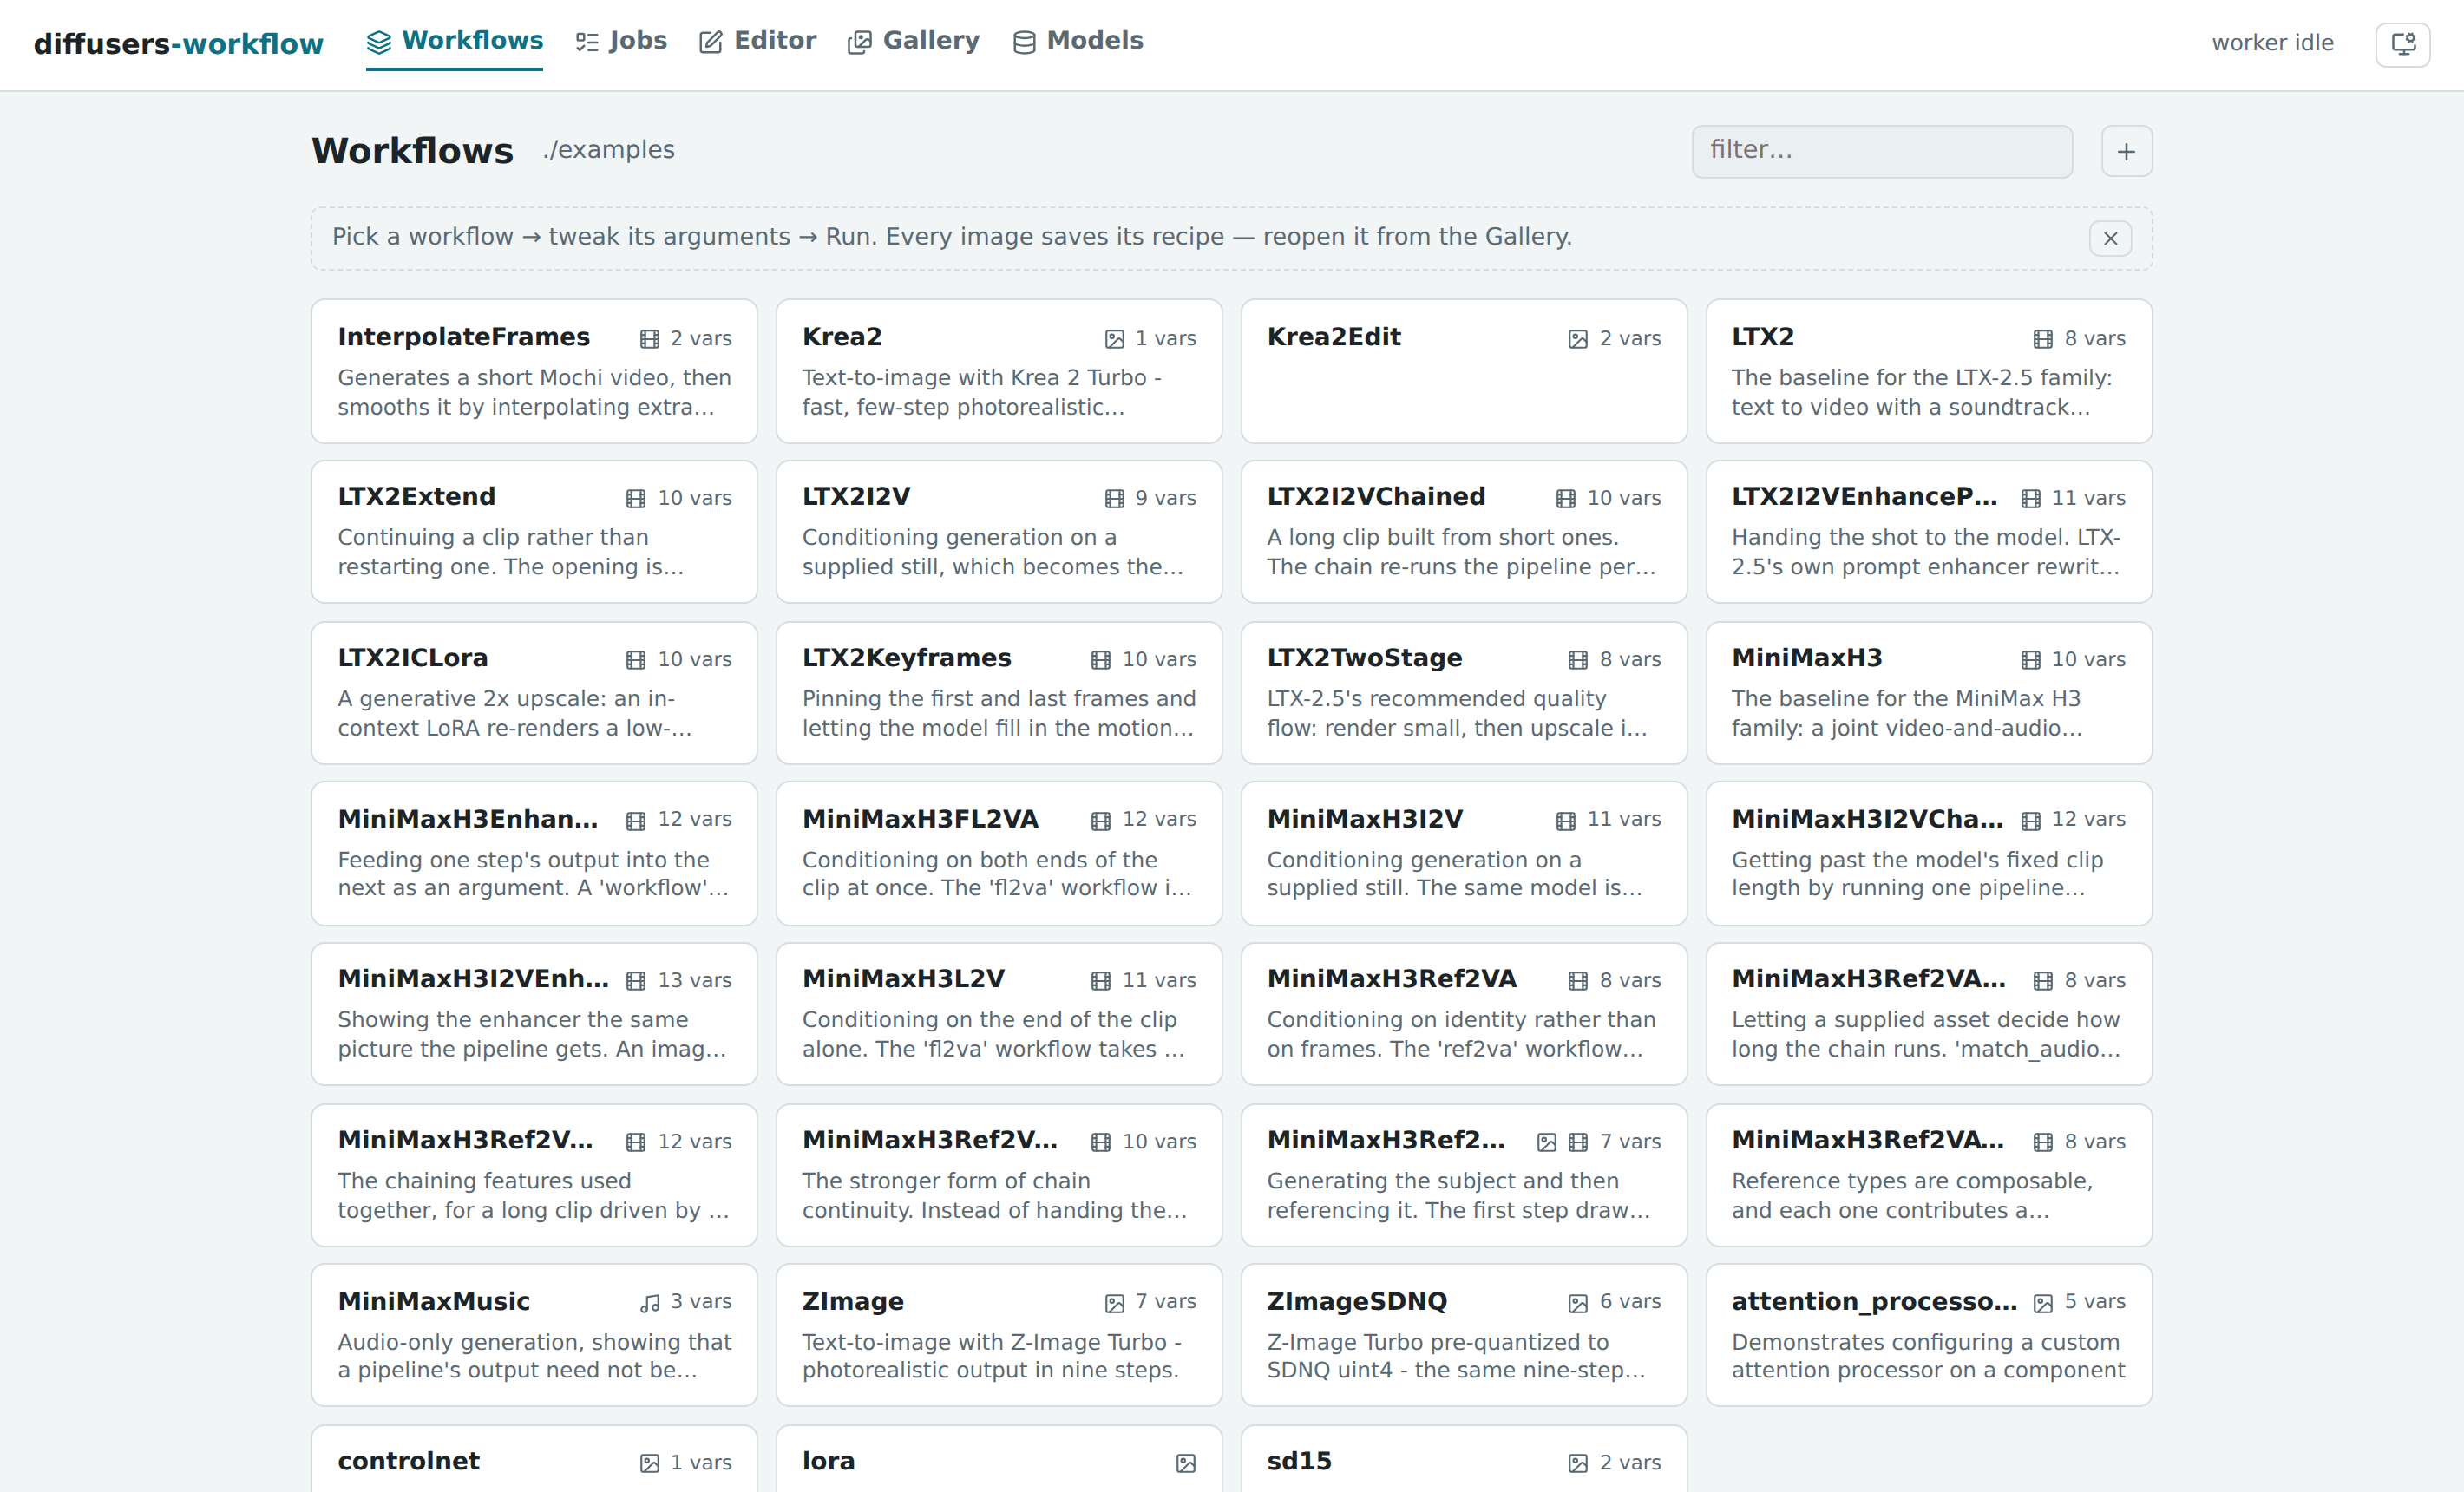Click the 3 vars count on MiniMaxMusic
Viewport: 2464px width, 1492px height.
(701, 1302)
